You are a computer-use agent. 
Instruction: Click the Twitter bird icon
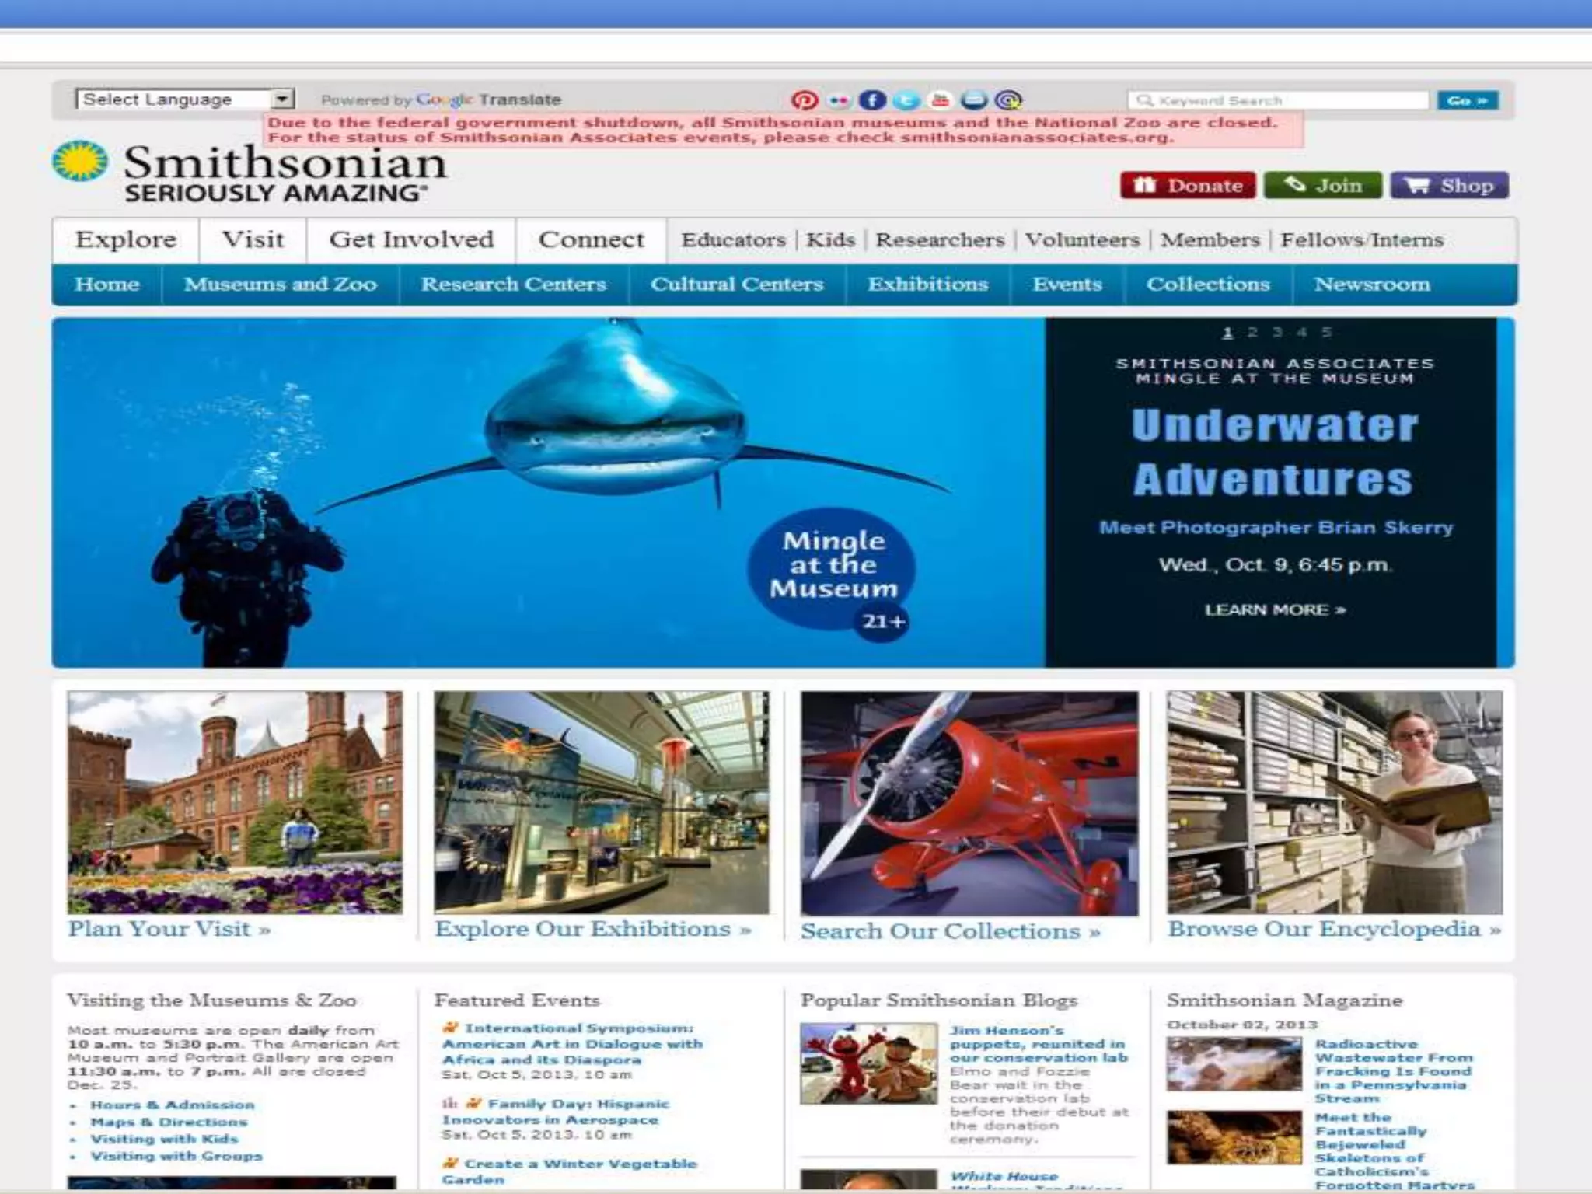[x=906, y=100]
